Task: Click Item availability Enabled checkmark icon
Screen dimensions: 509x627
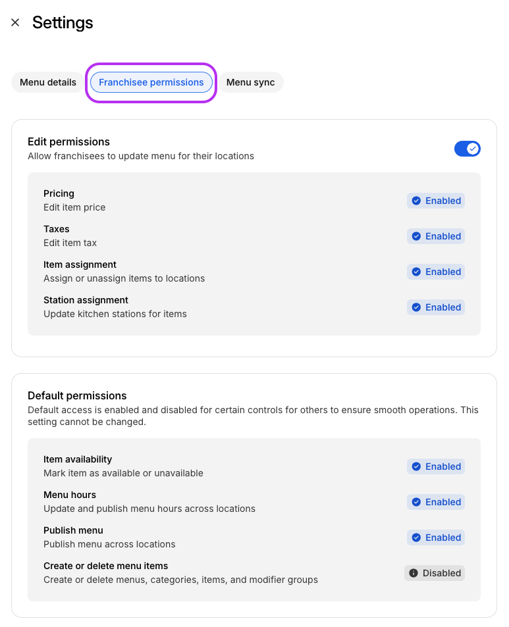Action: pyautogui.click(x=416, y=466)
